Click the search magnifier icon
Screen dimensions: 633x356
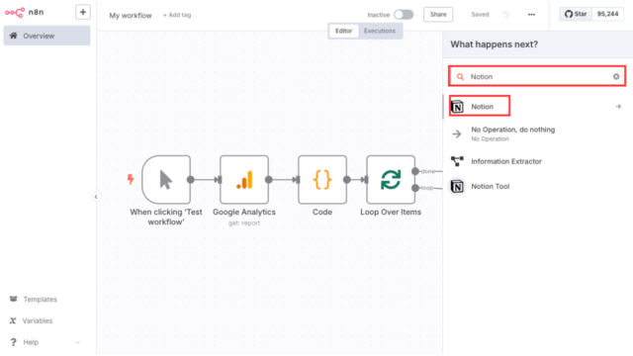(460, 77)
